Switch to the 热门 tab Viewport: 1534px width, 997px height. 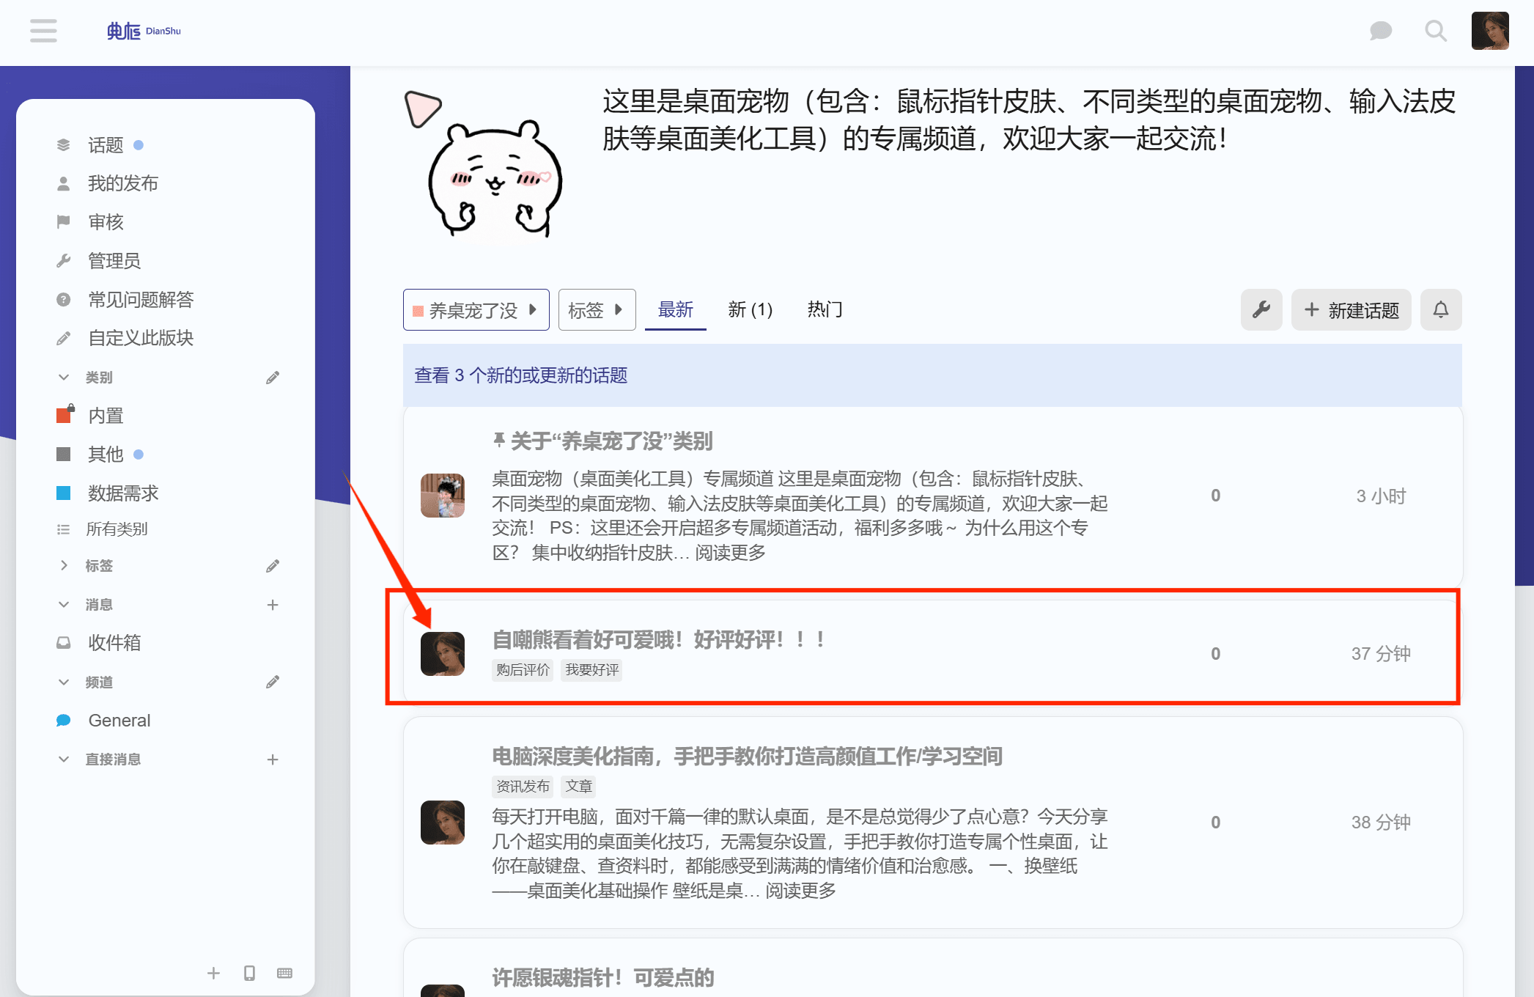coord(825,310)
